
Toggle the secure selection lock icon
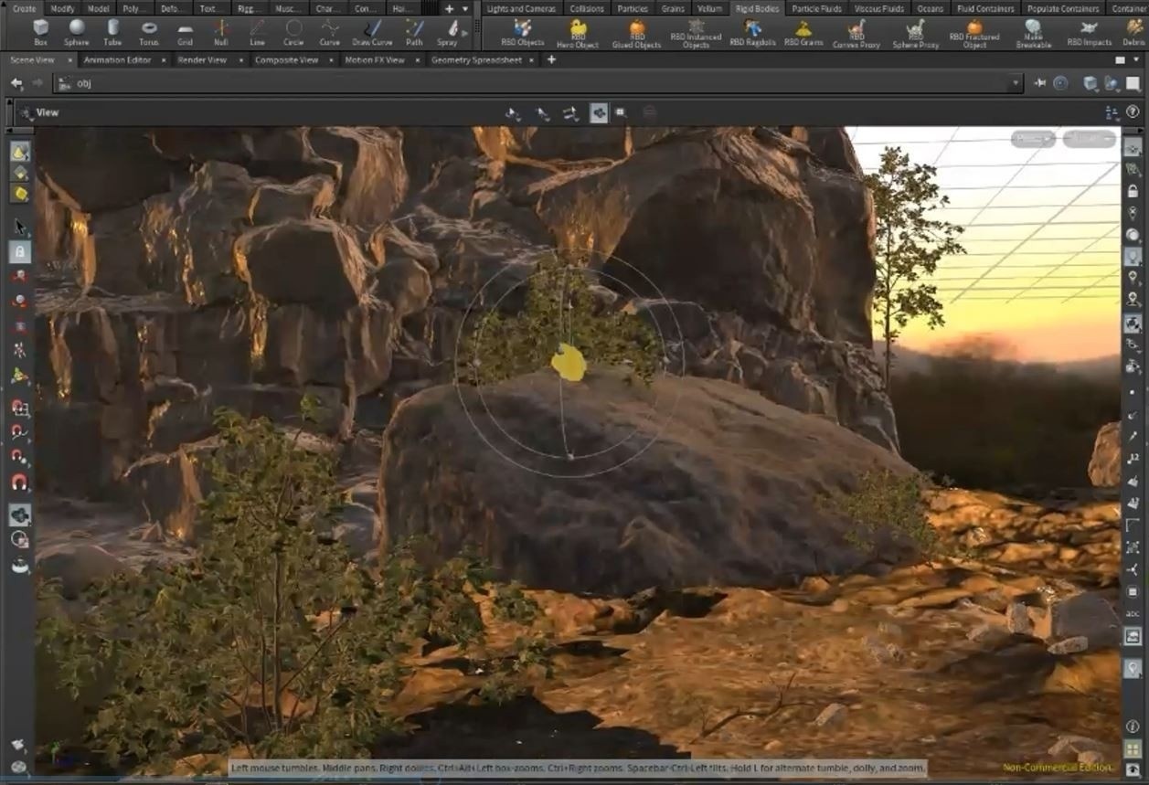tap(20, 251)
